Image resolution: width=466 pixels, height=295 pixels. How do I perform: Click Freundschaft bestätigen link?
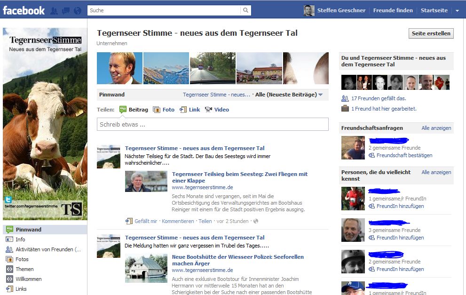tap(404, 155)
